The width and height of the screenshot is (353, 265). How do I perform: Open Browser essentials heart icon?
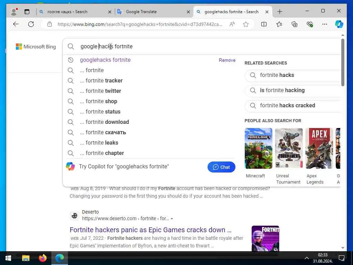click(x=310, y=24)
